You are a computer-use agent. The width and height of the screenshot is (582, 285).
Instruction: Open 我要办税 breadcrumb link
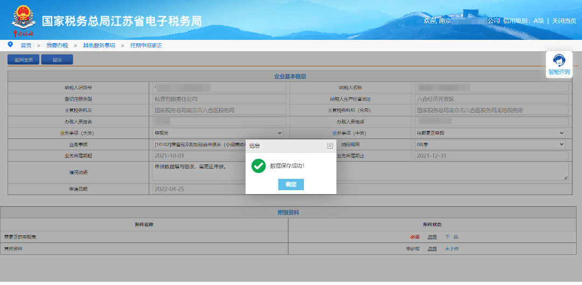[x=57, y=46]
